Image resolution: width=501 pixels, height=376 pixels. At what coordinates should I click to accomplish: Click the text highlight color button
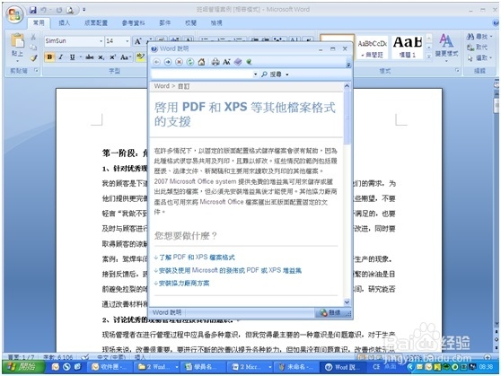coord(140,57)
